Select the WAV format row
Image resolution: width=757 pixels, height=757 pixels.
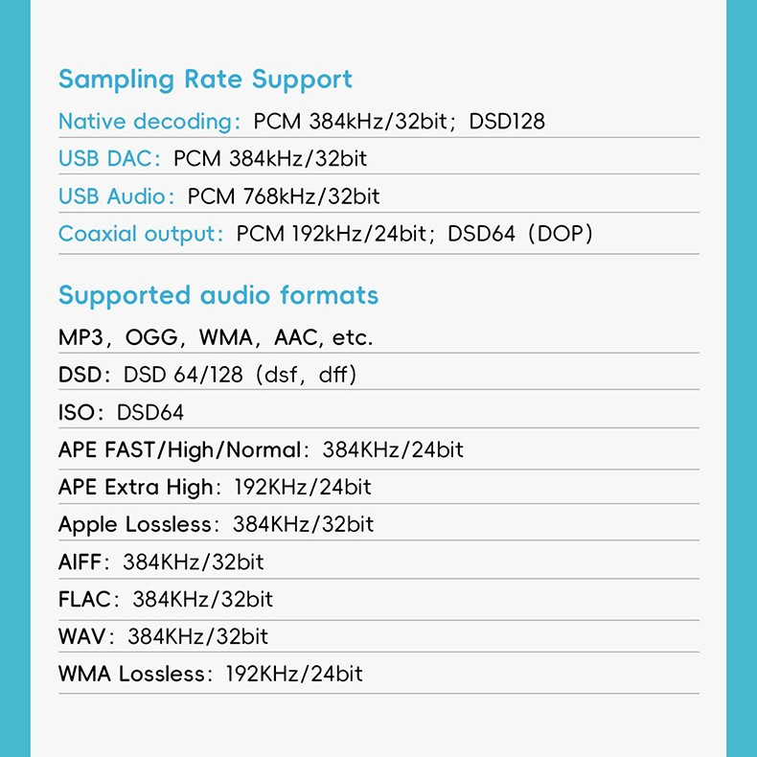coord(163,636)
